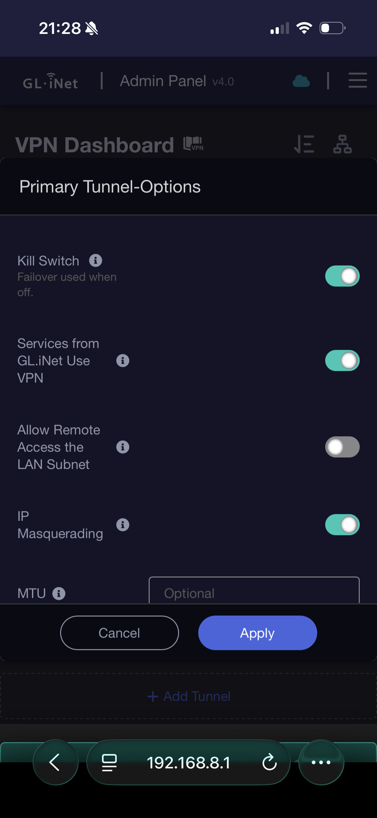Apply the Primary Tunnel options

click(257, 633)
